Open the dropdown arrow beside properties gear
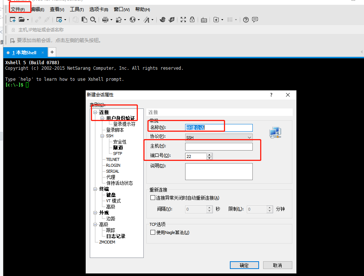The height and width of the screenshot is (276, 364). 65,20
